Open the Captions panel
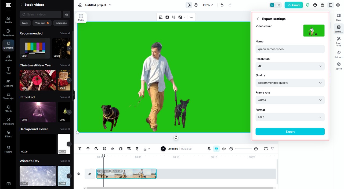Viewport: 344px width, 189px height. click(x=8, y=83)
